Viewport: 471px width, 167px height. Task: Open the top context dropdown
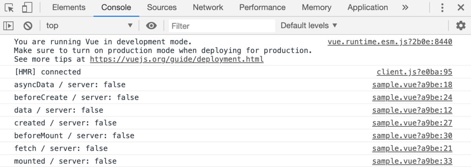point(90,26)
